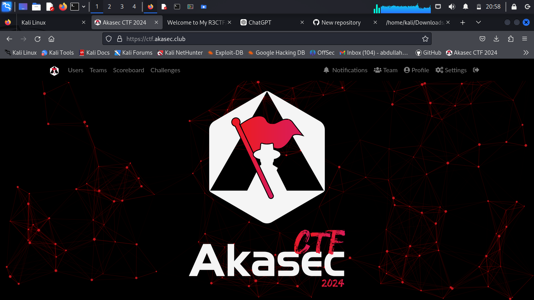The image size is (534, 300).
Task: Go to the Firefox home page
Action: [51, 39]
